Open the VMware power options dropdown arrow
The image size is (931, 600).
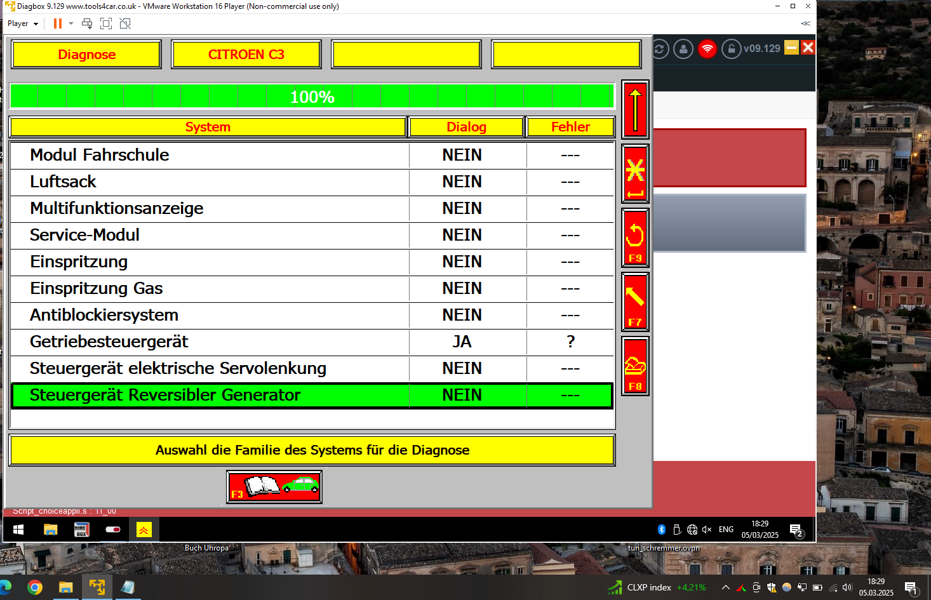pyautogui.click(x=71, y=23)
